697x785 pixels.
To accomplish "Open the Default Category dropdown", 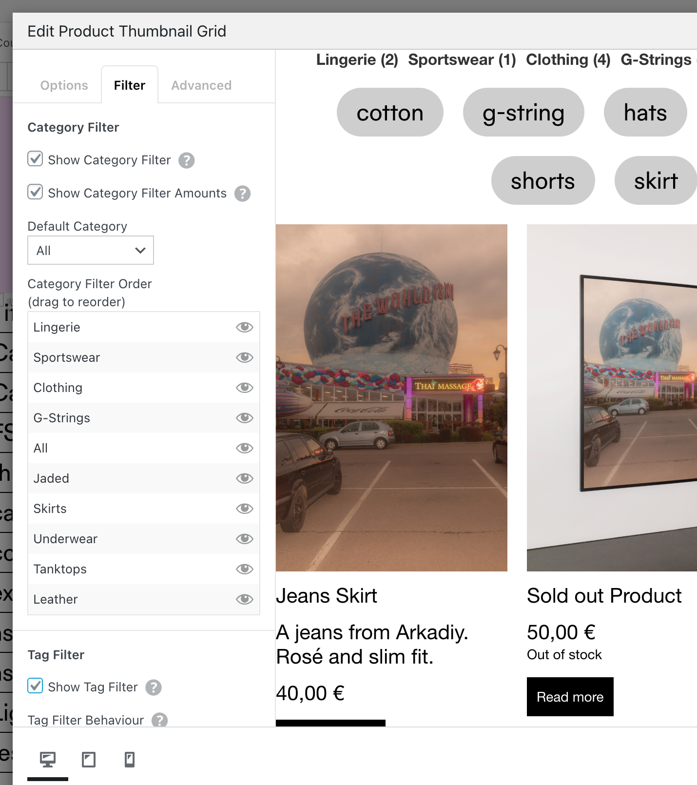I will (91, 251).
